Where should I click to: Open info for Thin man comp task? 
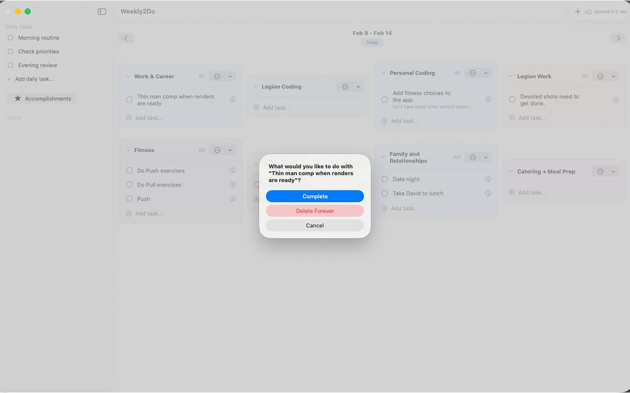233,99
